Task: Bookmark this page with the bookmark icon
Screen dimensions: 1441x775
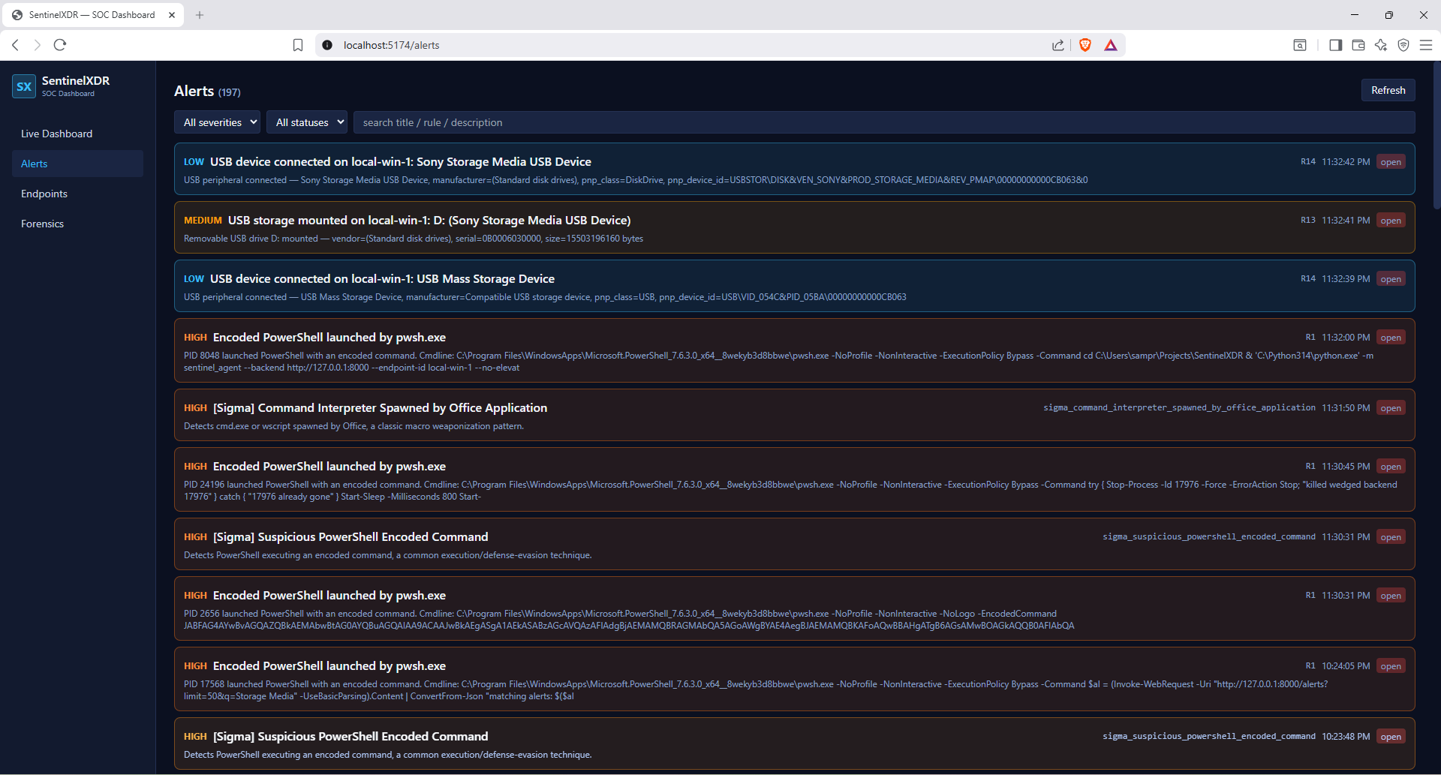Action: 298,45
